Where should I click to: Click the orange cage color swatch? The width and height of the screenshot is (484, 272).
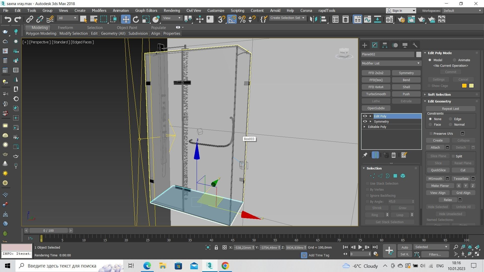[464, 86]
